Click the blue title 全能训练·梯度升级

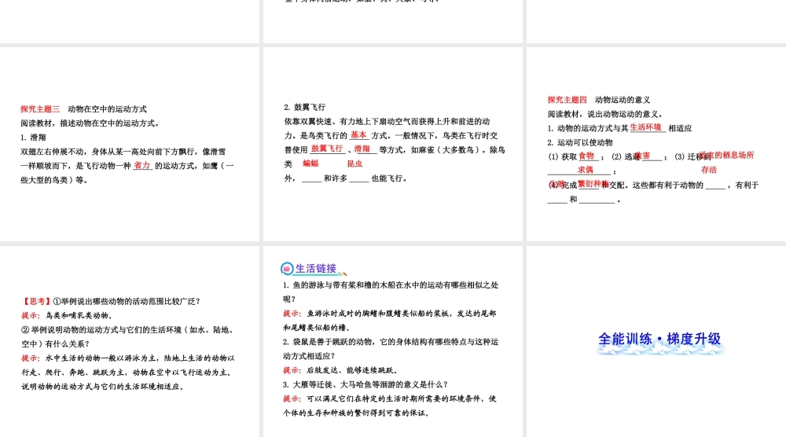tap(659, 339)
